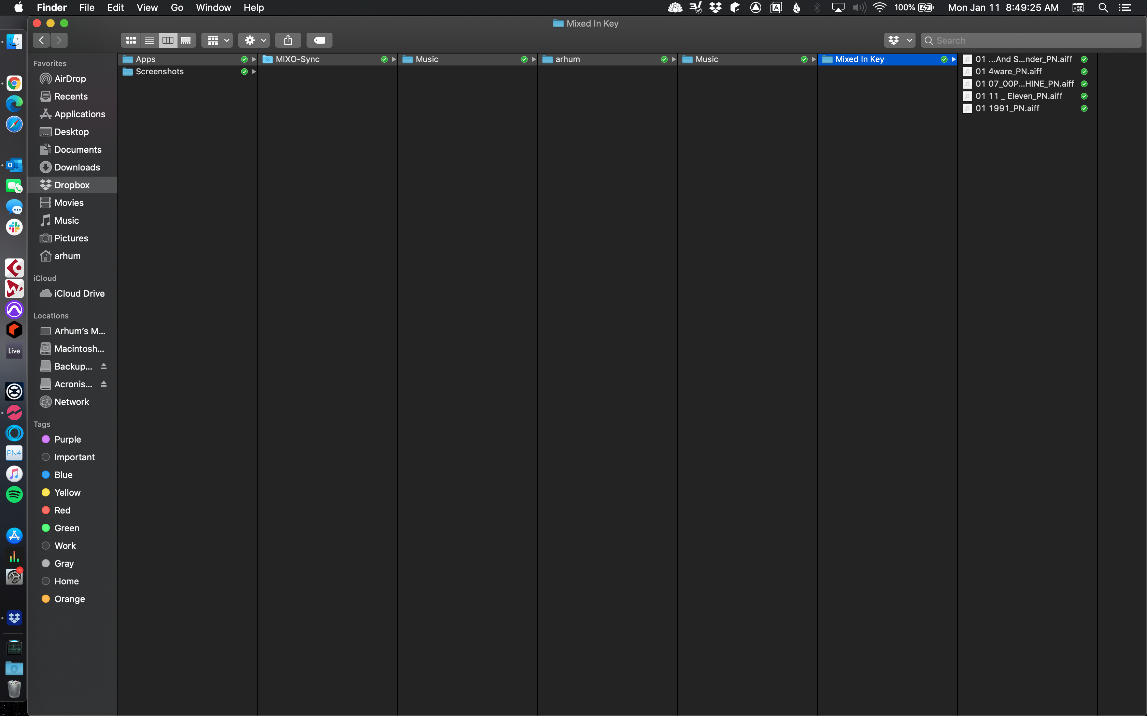
Task: Eject the Backup drive
Action: coord(103,366)
